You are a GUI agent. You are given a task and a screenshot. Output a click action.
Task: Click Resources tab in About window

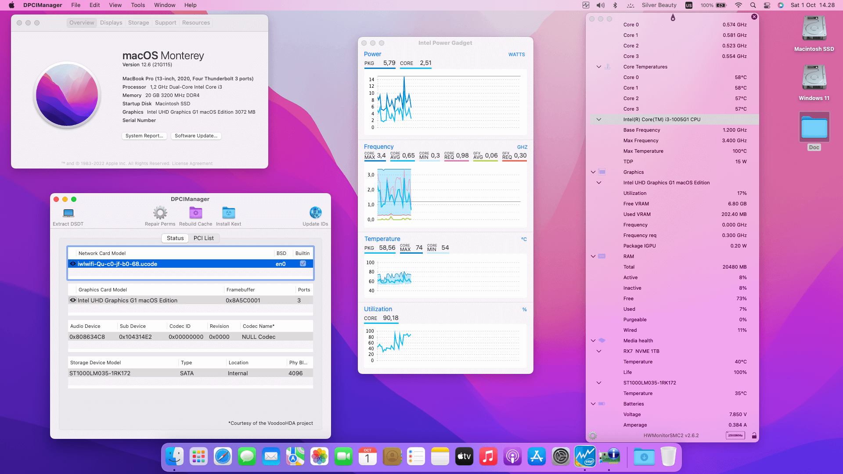(196, 23)
